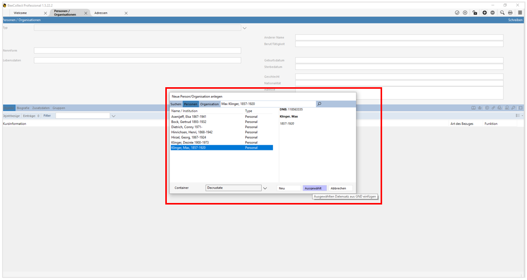Click the checkmark confirm icon in toolbar
The height and width of the screenshot is (280, 527).
coord(457,13)
